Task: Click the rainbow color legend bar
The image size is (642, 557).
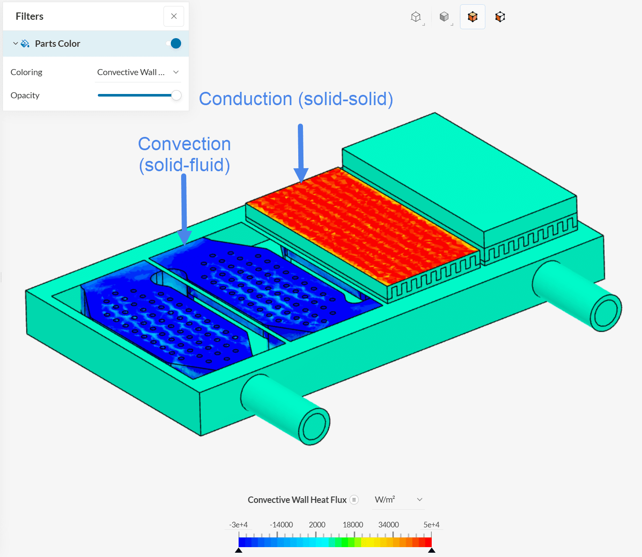Action: [335, 542]
